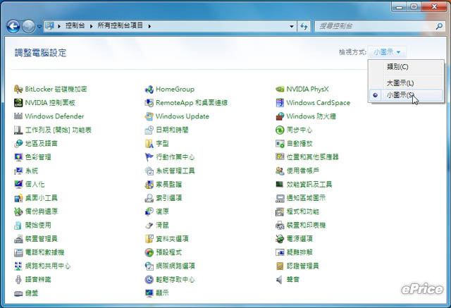Open the 電源選項 icon
Viewport: 451px width, 308px height.
280,239
